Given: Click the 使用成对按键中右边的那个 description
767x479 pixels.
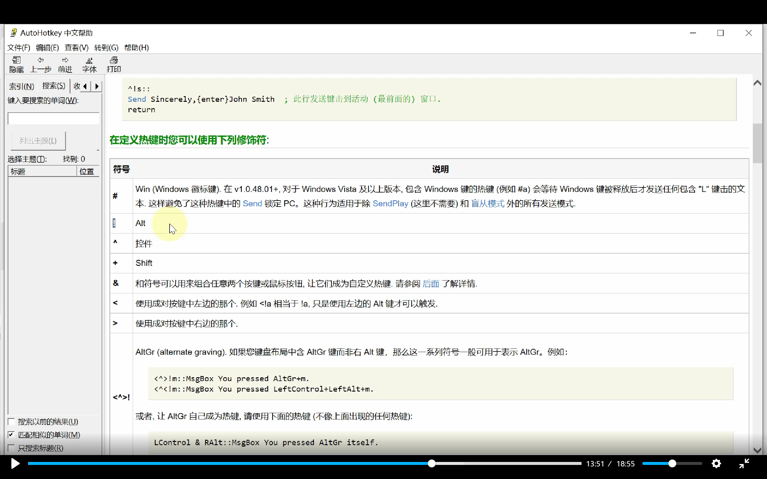Looking at the screenshot, I should point(187,323).
